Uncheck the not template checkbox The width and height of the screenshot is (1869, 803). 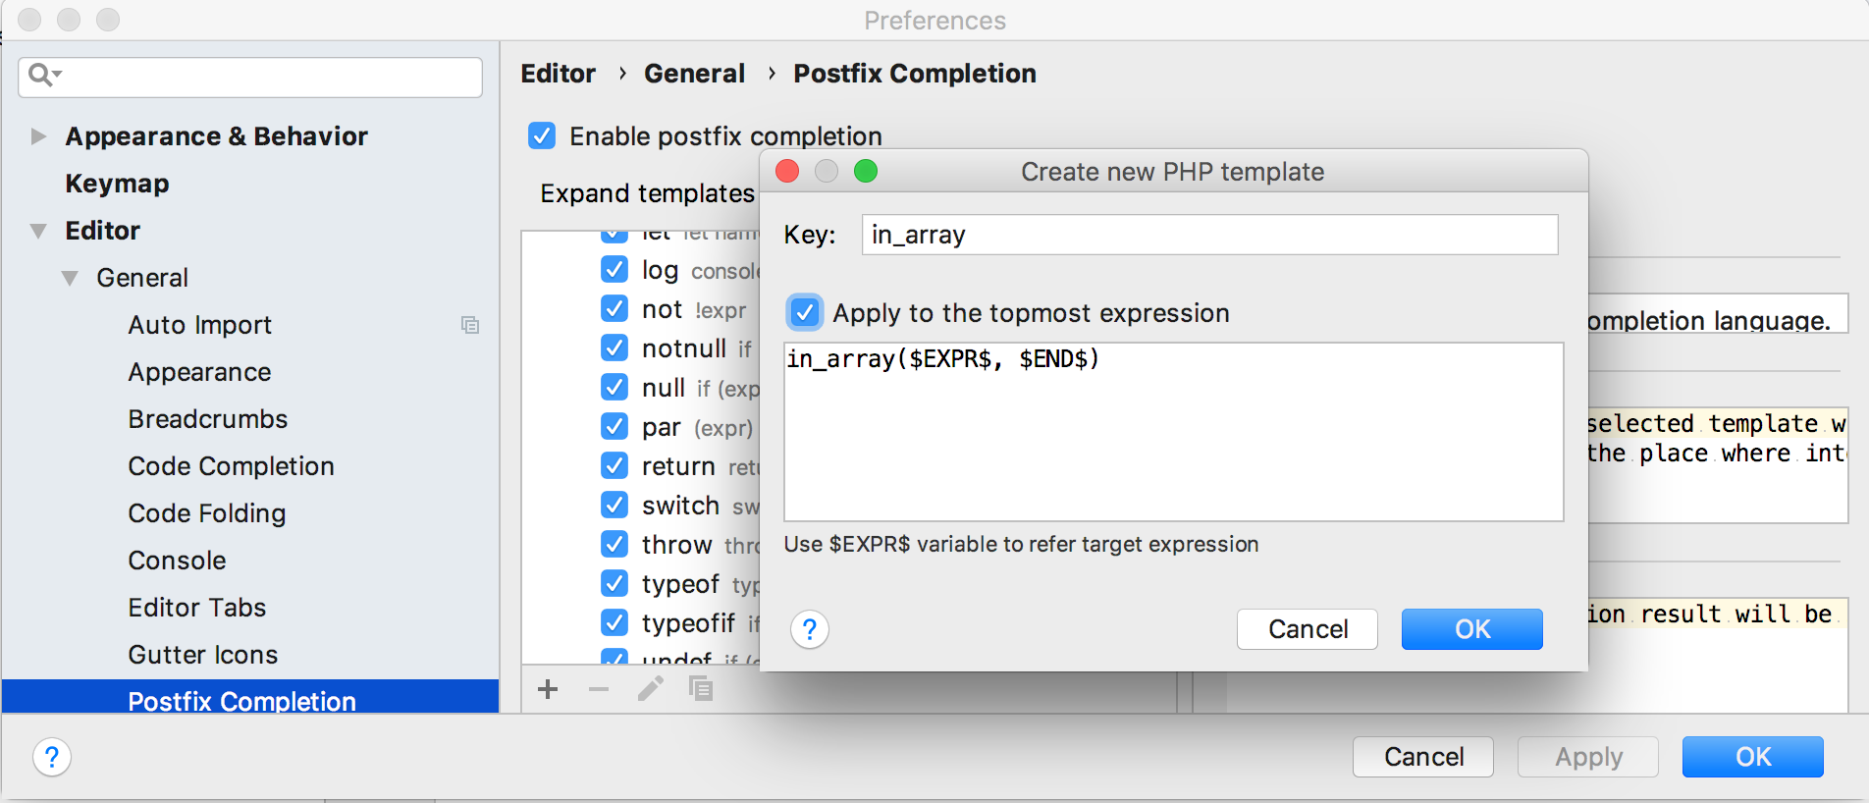click(614, 308)
